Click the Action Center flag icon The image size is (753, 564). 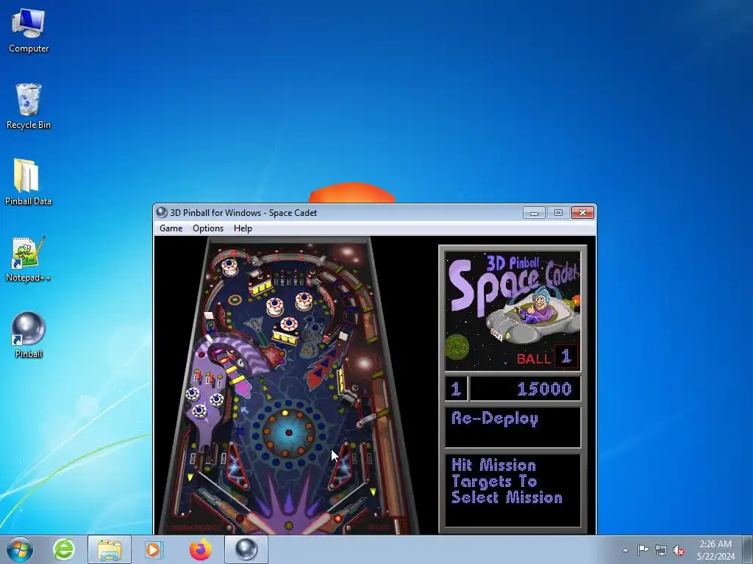[643, 550]
